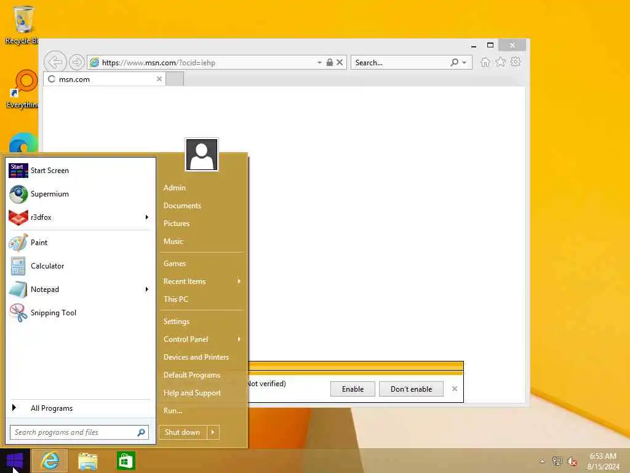
Task: Open Documents from start menu
Action: tap(182, 206)
